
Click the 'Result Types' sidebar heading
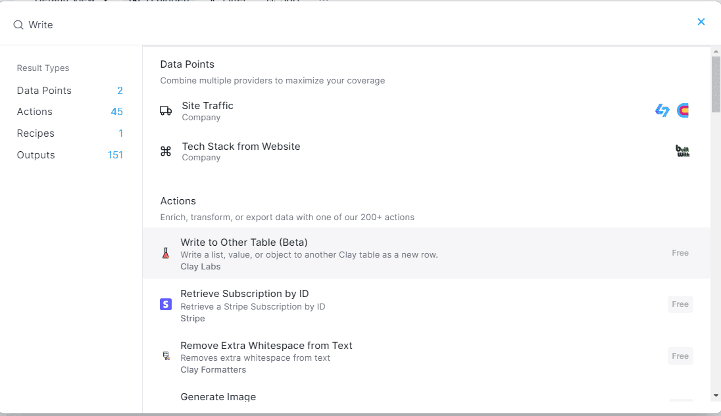click(x=43, y=68)
